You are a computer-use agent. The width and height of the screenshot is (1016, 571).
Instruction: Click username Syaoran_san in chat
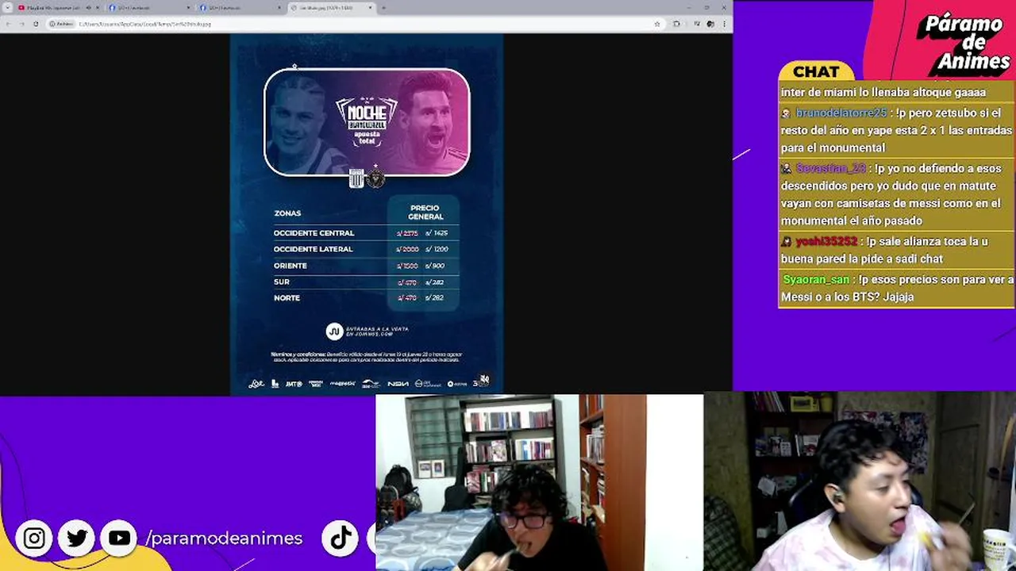[x=816, y=279]
